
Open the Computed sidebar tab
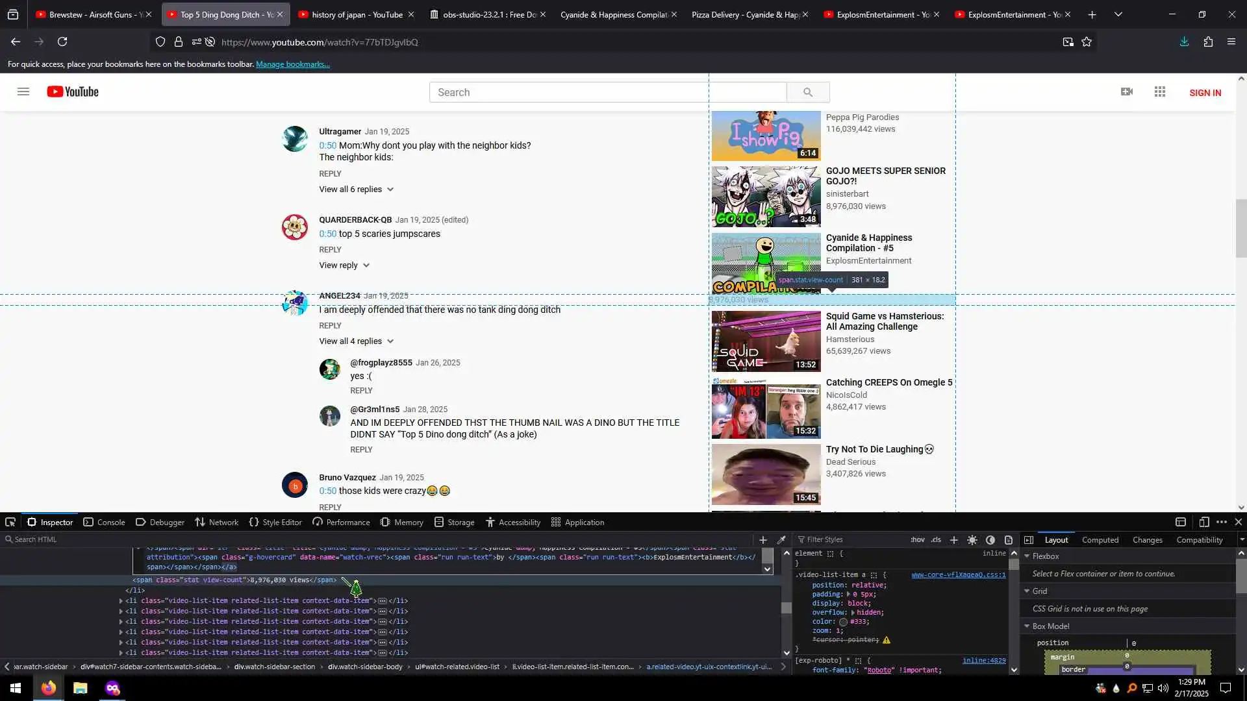pyautogui.click(x=1100, y=540)
